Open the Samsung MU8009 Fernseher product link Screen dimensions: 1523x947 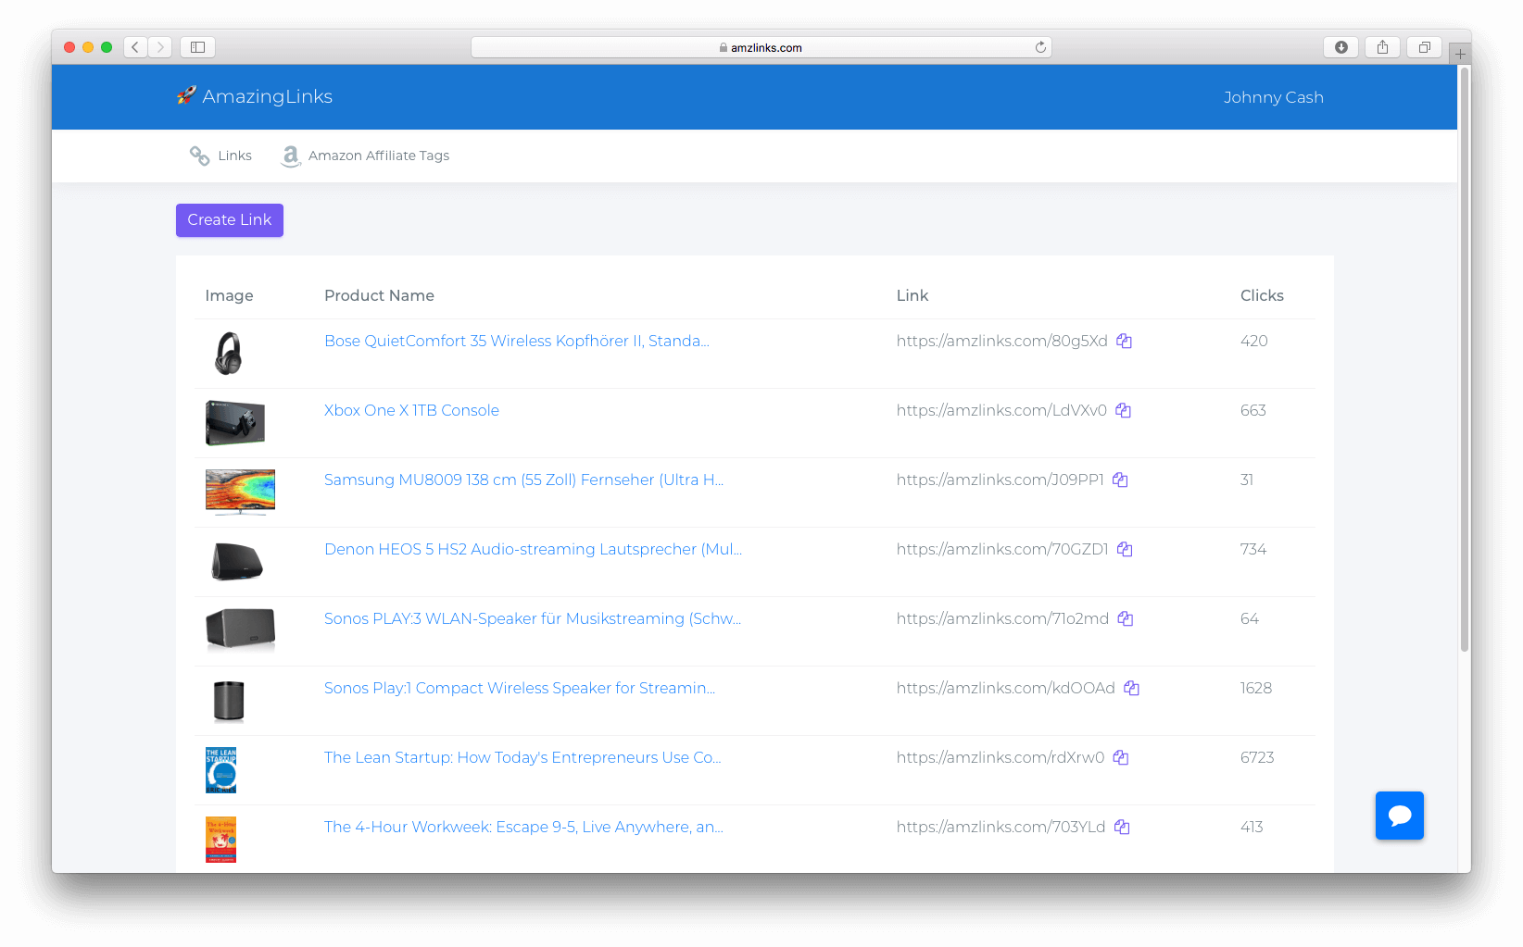tap(524, 480)
